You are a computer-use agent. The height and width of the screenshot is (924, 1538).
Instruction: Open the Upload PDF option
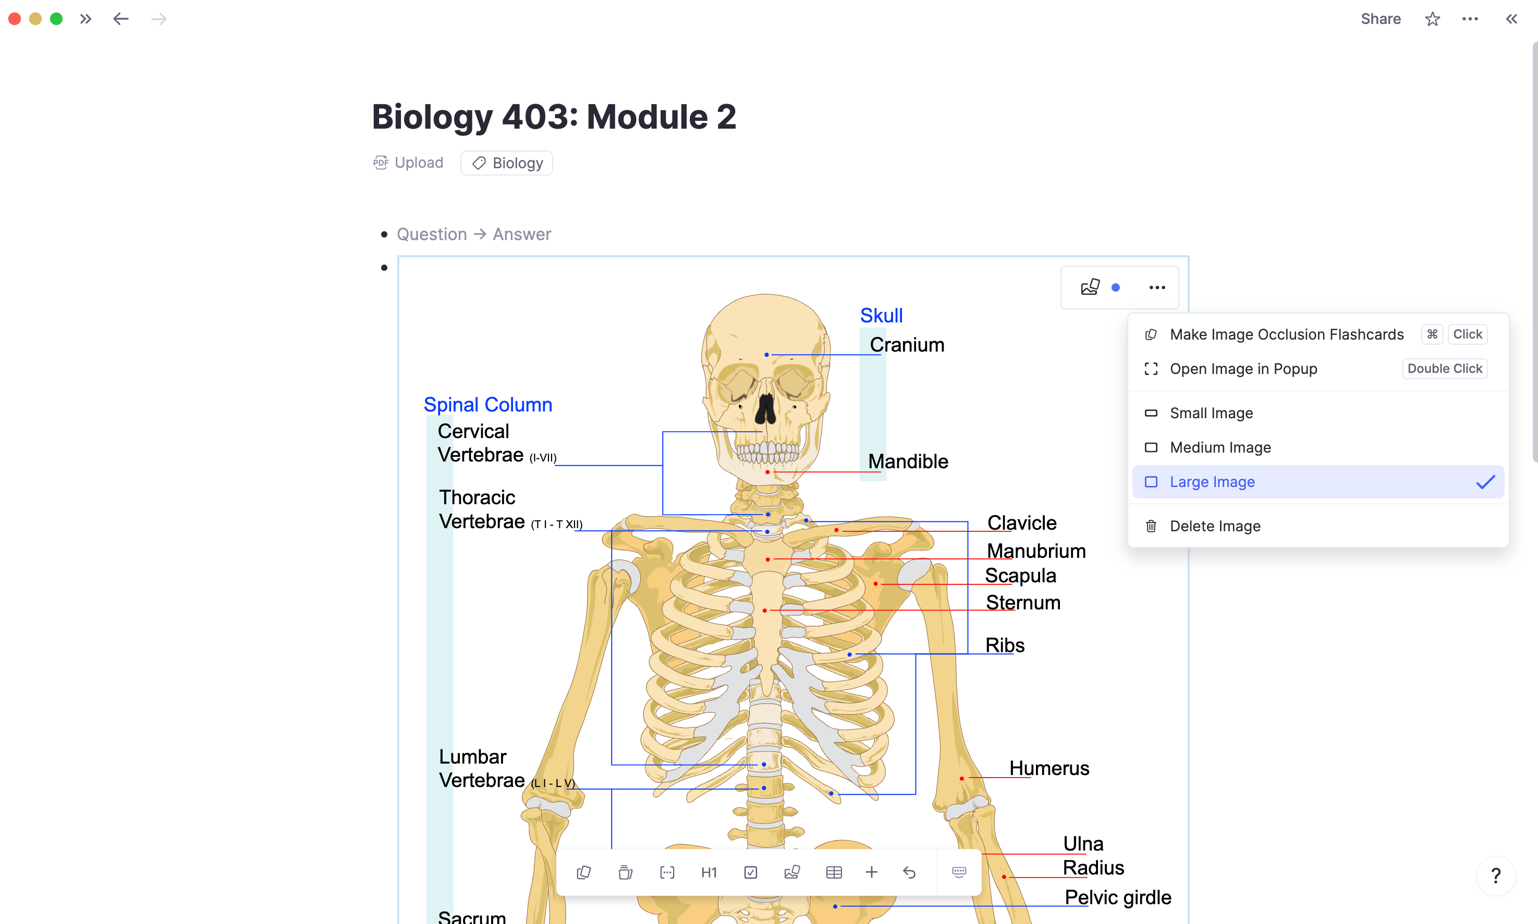408,163
